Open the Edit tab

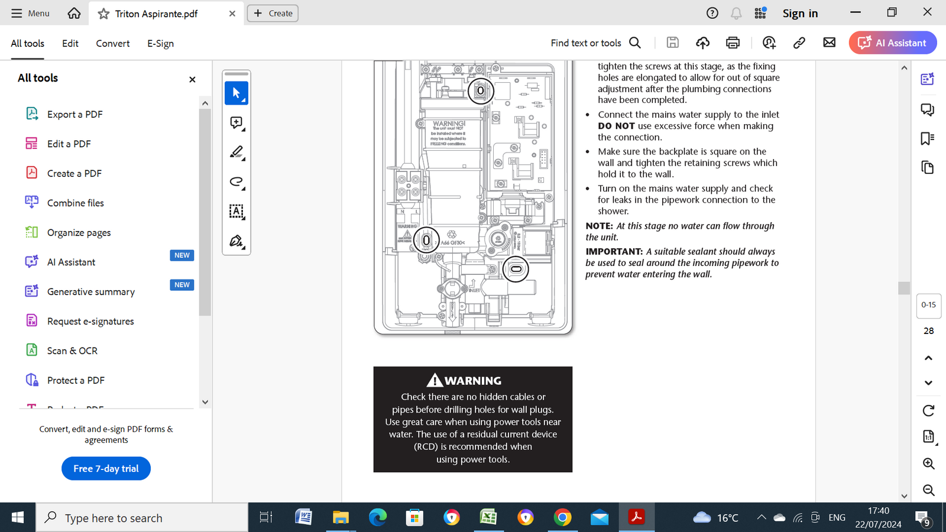pos(70,43)
